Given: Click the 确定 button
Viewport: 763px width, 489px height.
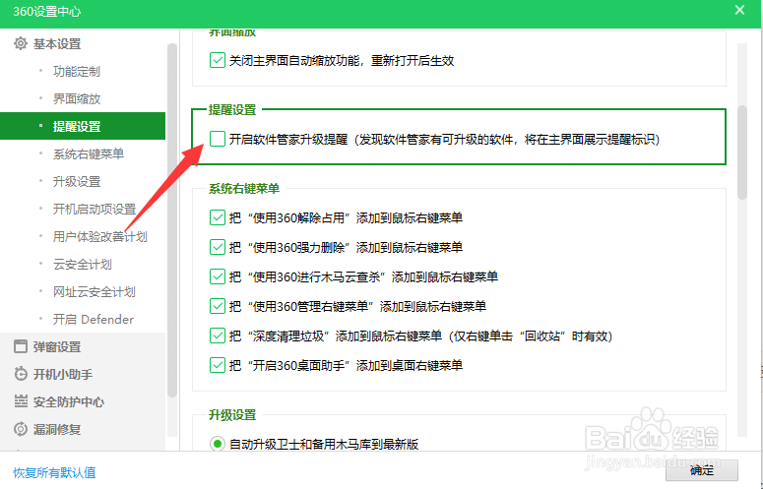Looking at the screenshot, I should [x=702, y=470].
